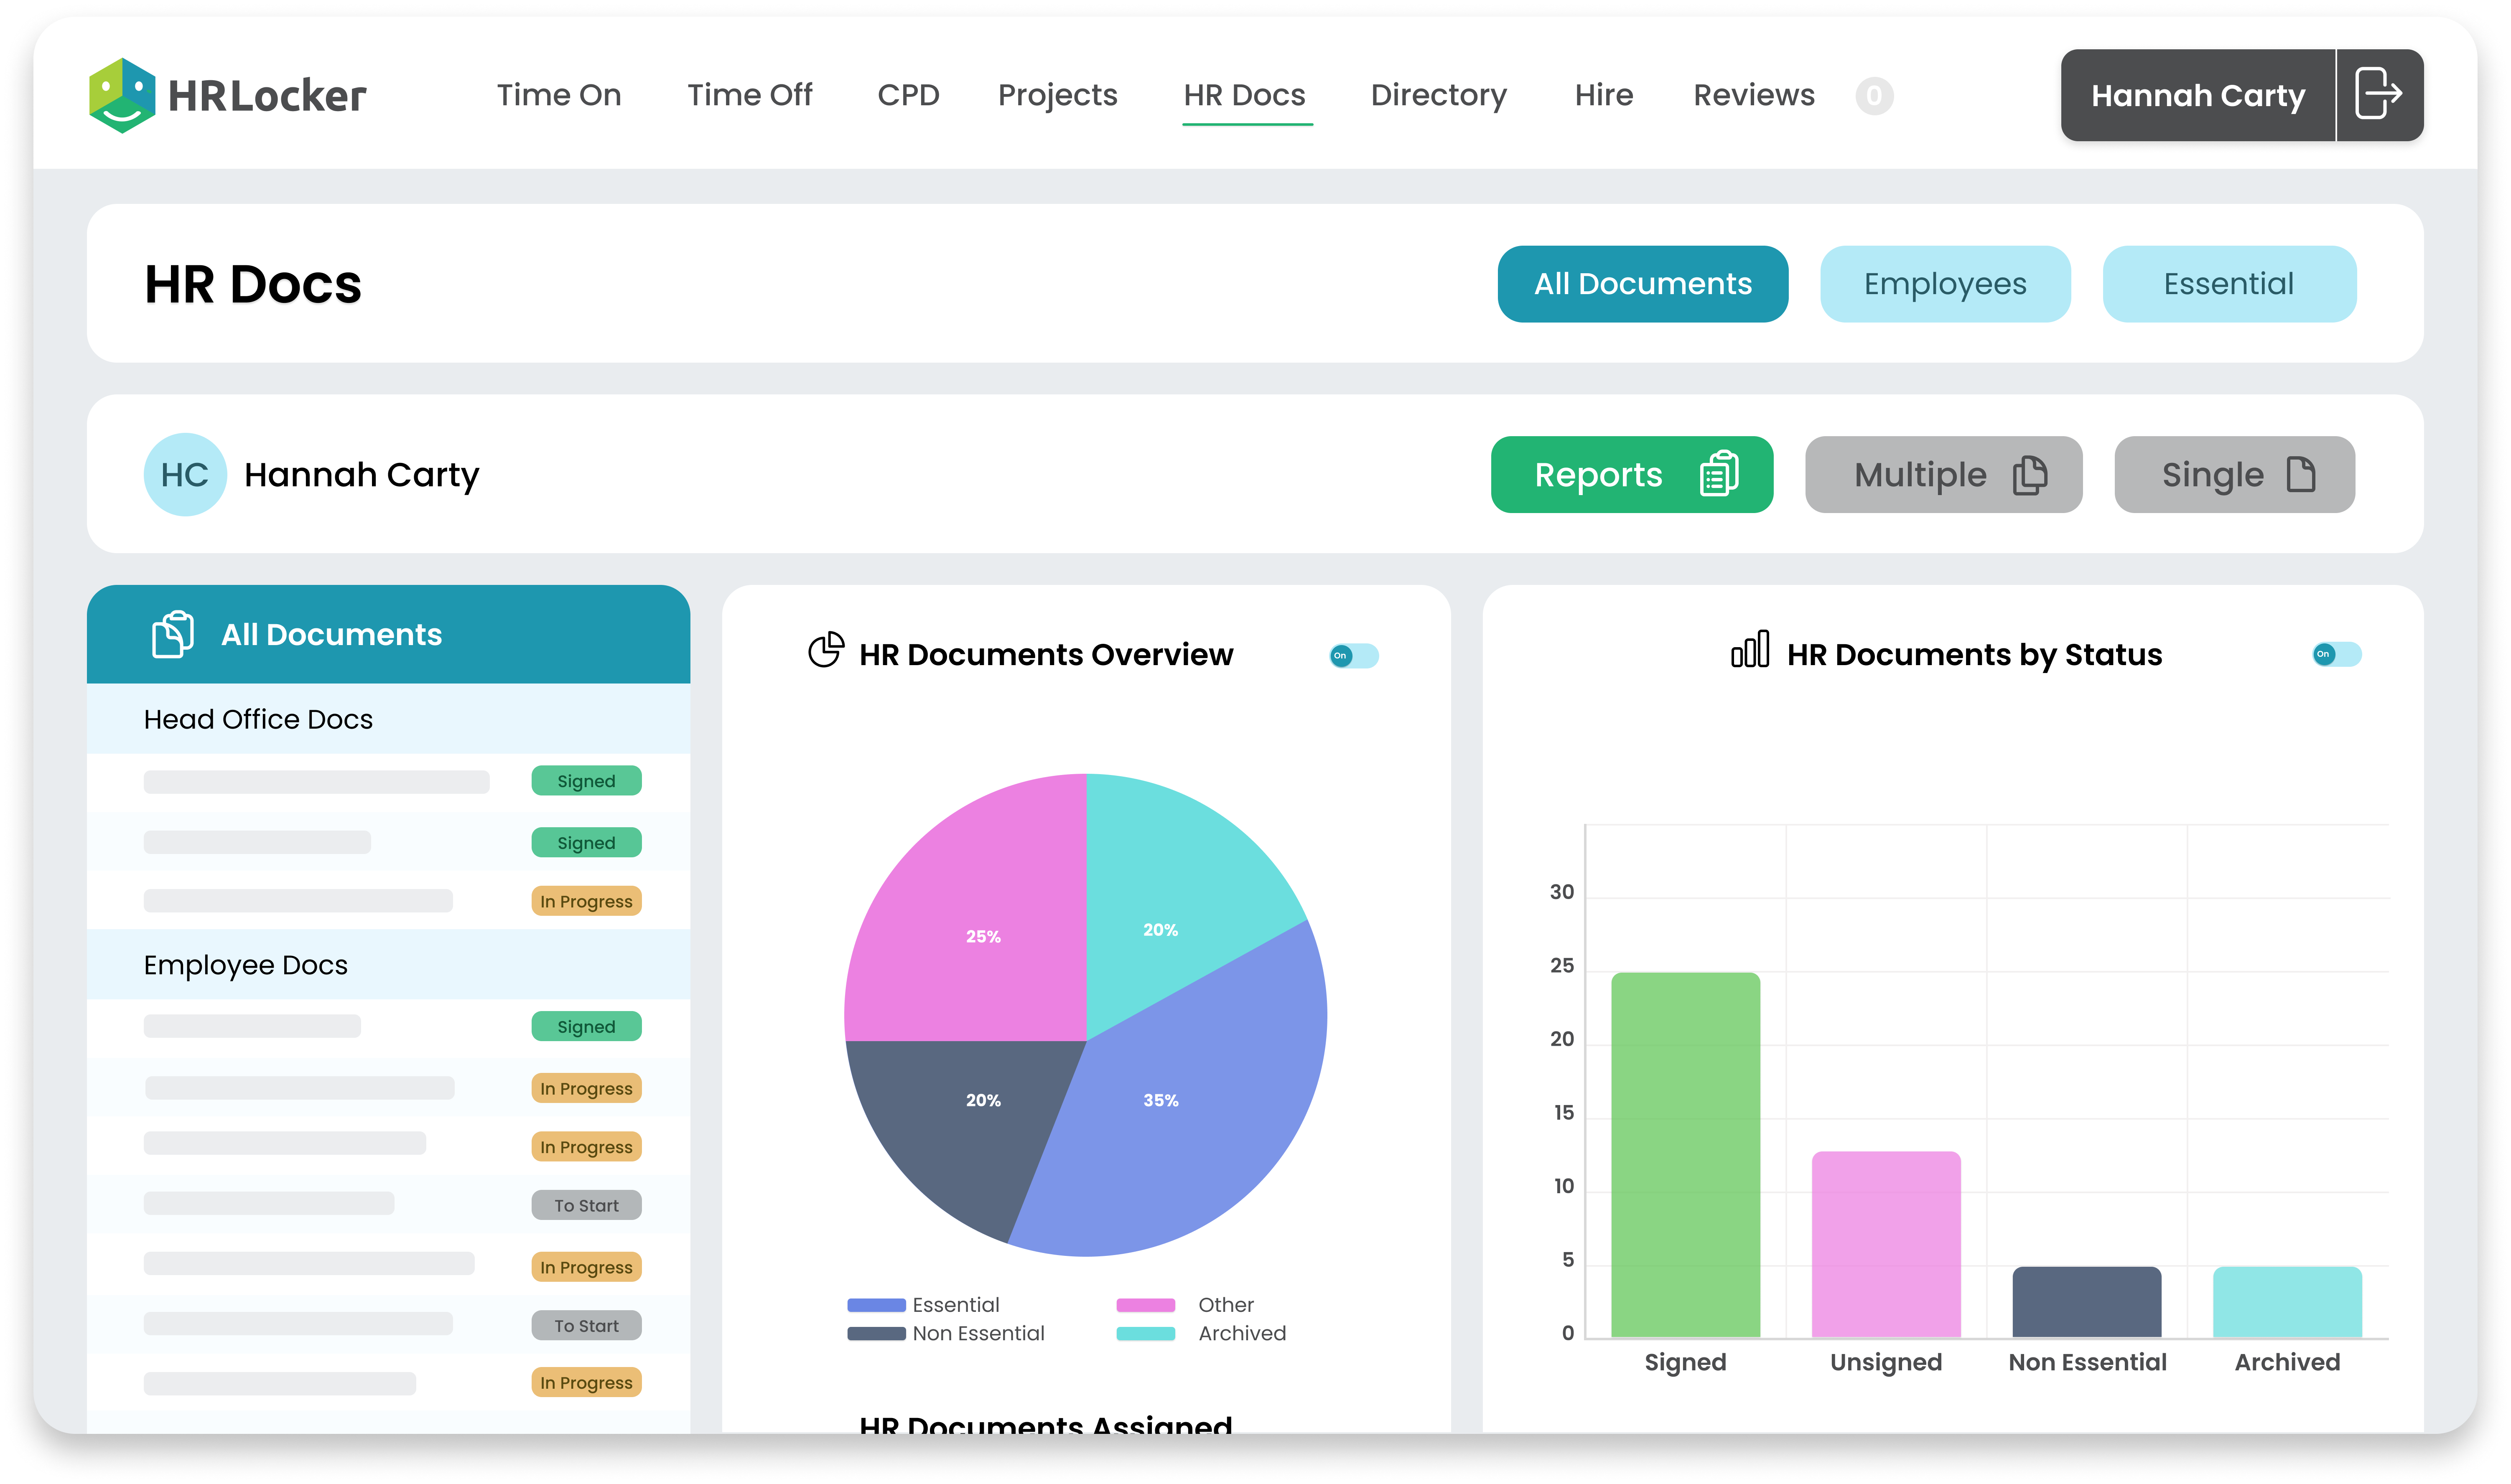The width and height of the screenshot is (2511, 1484).
Task: Collapse the Head Office Docs section
Action: pos(258,719)
